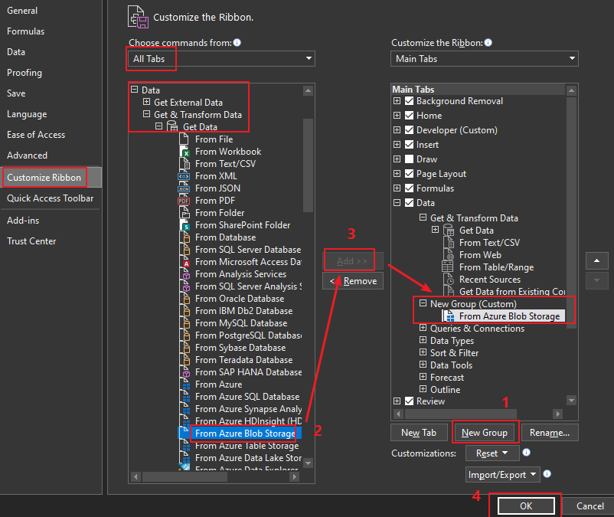This screenshot has width=614, height=517.
Task: Confirm with the OK button
Action: (526, 506)
